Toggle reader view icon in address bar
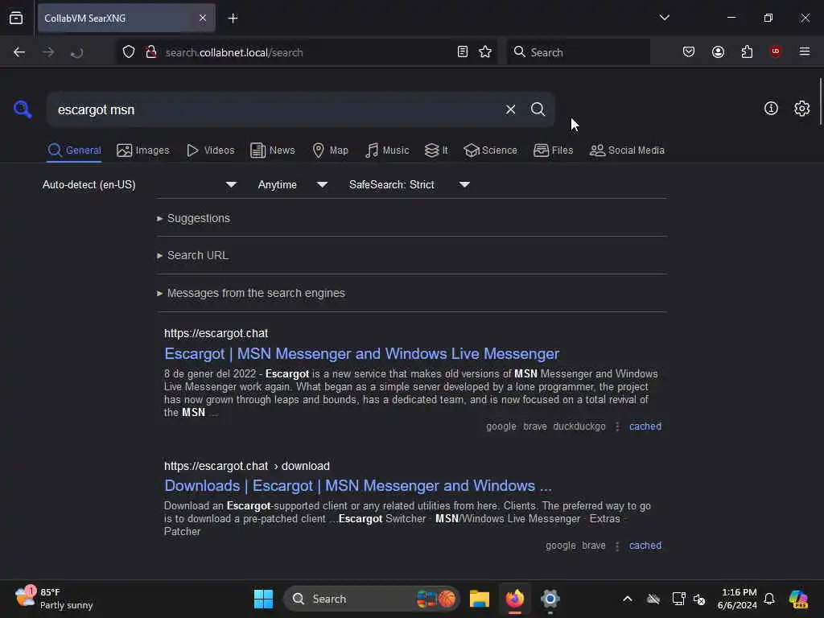Viewport: 824px width, 618px height. (463, 51)
